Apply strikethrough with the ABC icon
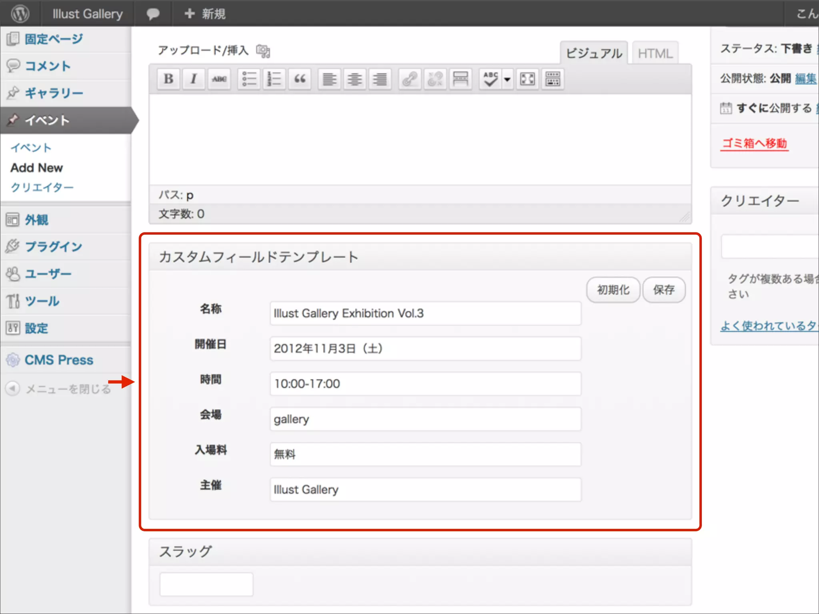 [x=219, y=79]
